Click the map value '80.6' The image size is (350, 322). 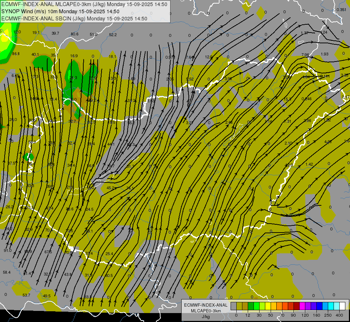(x=75, y=34)
